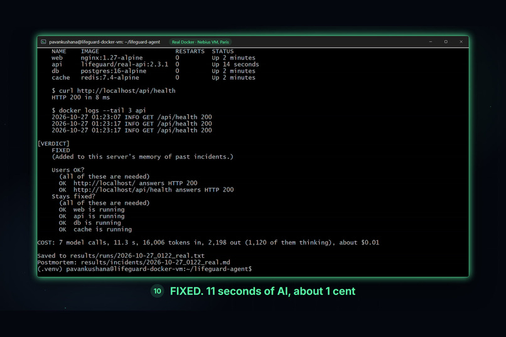Click the 'pavankushana@lifeguard-docker-vm' window title

click(105, 42)
